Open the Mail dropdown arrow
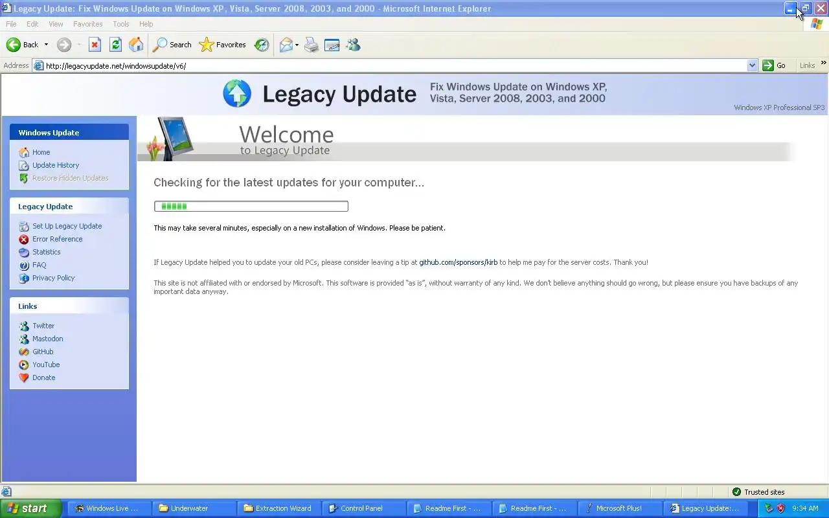This screenshot has width=829, height=518. 297,45
